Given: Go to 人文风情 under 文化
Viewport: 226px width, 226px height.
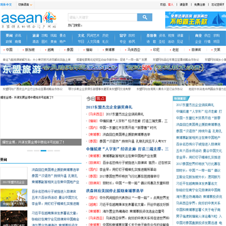Looking at the screenshot, I should pos(93,41).
